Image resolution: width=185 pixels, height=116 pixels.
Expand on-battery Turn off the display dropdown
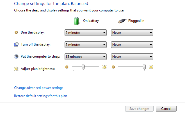[x=85, y=45]
